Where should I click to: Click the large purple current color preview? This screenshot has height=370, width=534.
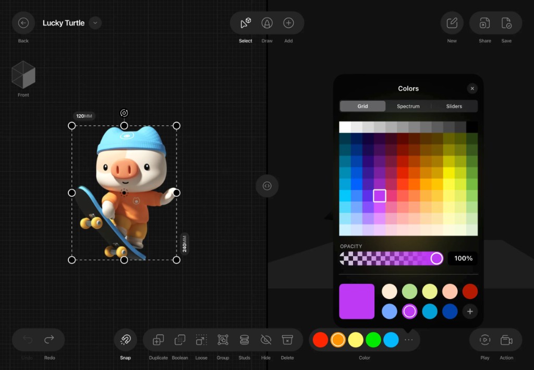(x=357, y=301)
